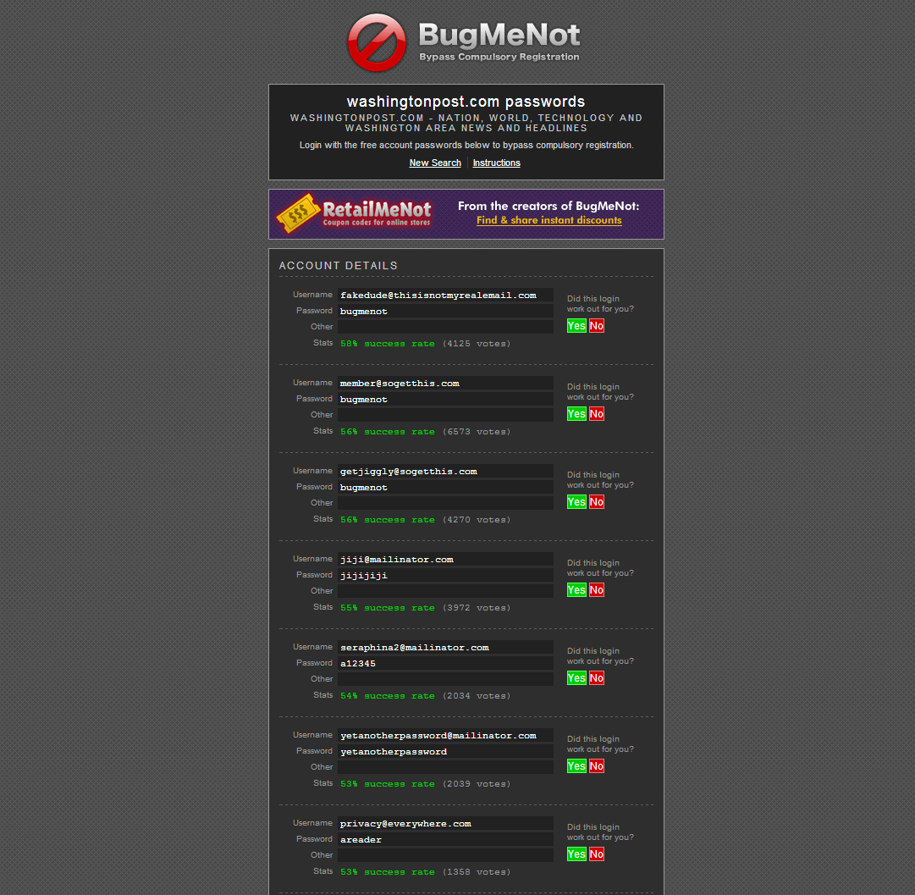This screenshot has width=915, height=895.
Task: Click the empty Other field for privacy@everywhere.com
Action: coord(445,855)
